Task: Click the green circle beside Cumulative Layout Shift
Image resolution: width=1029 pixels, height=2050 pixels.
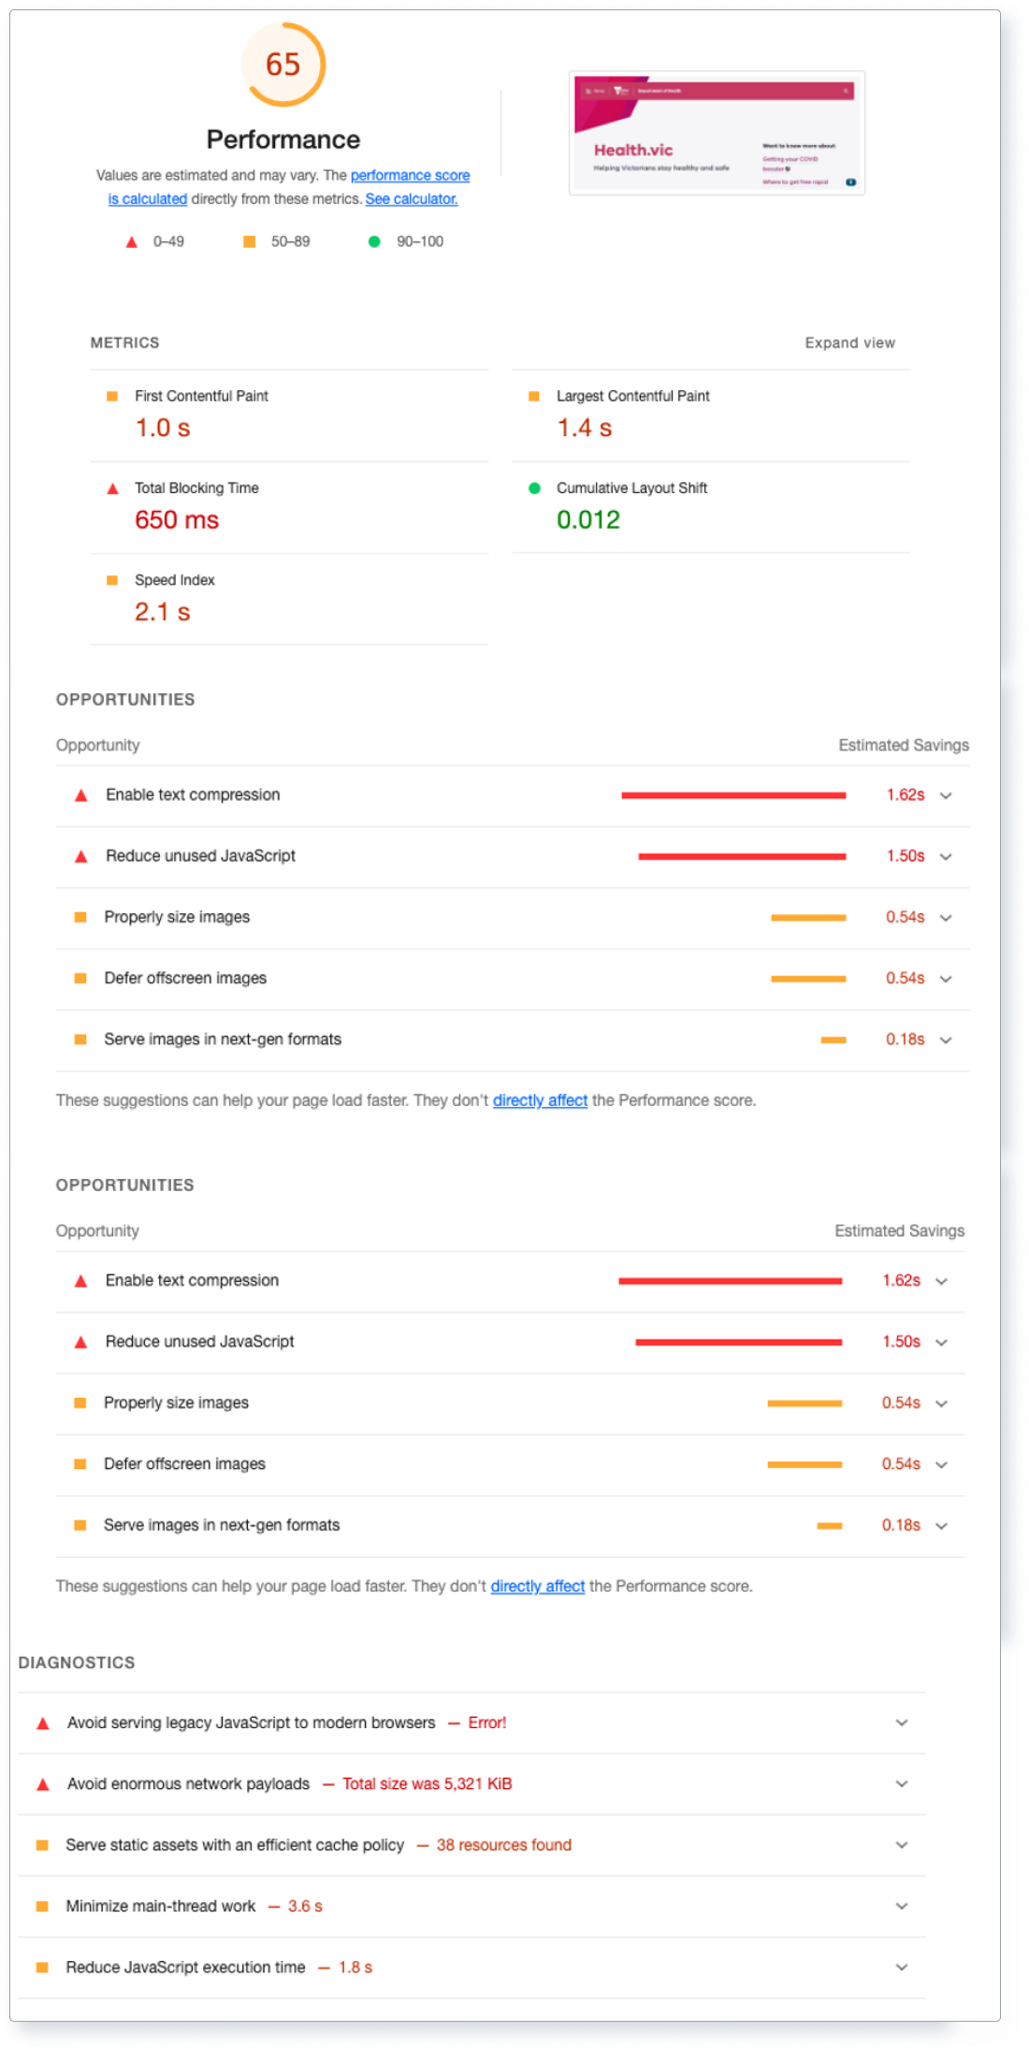Action: 533,487
